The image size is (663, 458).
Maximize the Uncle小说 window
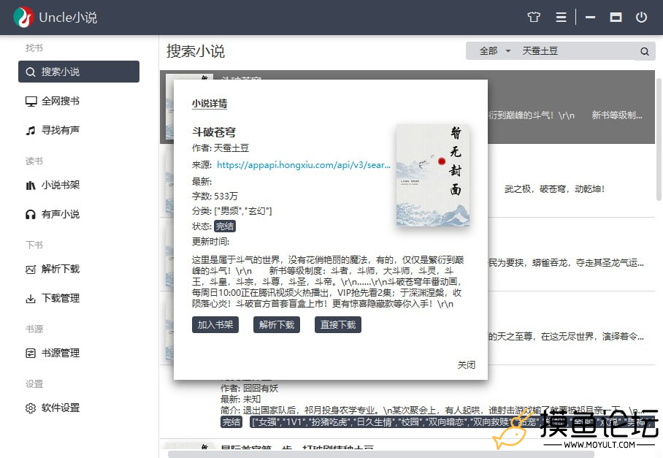[616, 18]
